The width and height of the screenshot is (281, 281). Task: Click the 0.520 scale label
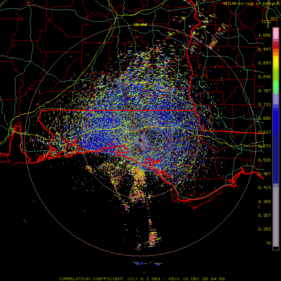point(264,160)
